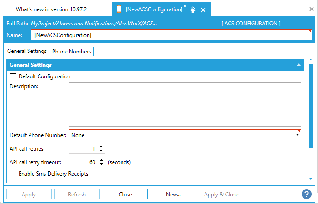
Task: Decrease API call retry timeout value
Action: click(101, 164)
